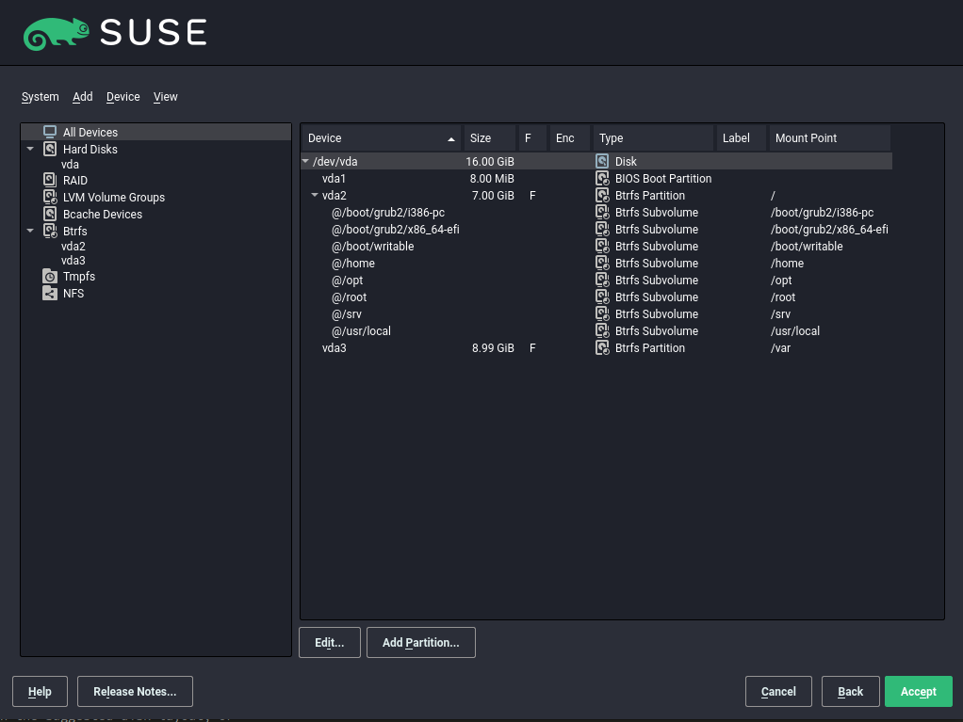Click the LVM Volume Groups icon
This screenshot has height=722, width=963.
click(50, 197)
